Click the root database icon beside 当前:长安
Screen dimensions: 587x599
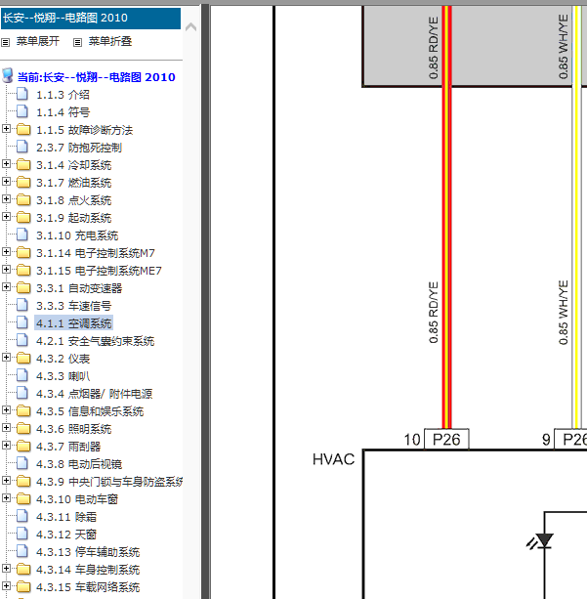(x=8, y=76)
